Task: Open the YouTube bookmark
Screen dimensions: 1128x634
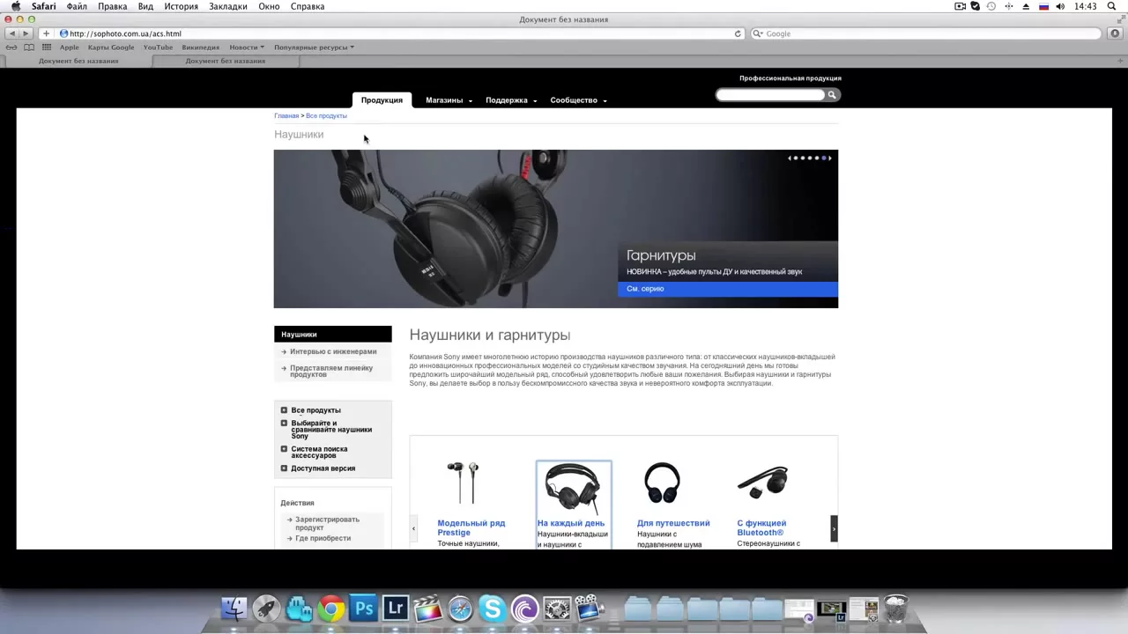Action: coord(158,48)
